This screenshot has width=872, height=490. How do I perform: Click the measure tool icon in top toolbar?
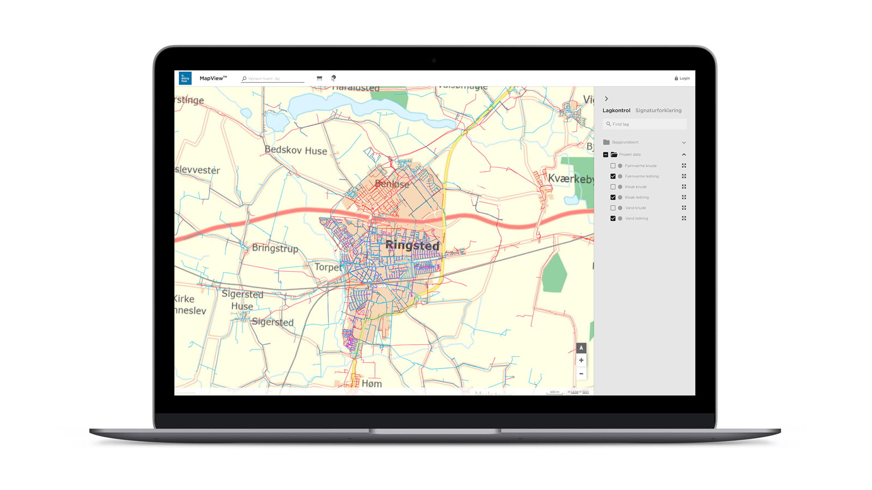point(319,78)
